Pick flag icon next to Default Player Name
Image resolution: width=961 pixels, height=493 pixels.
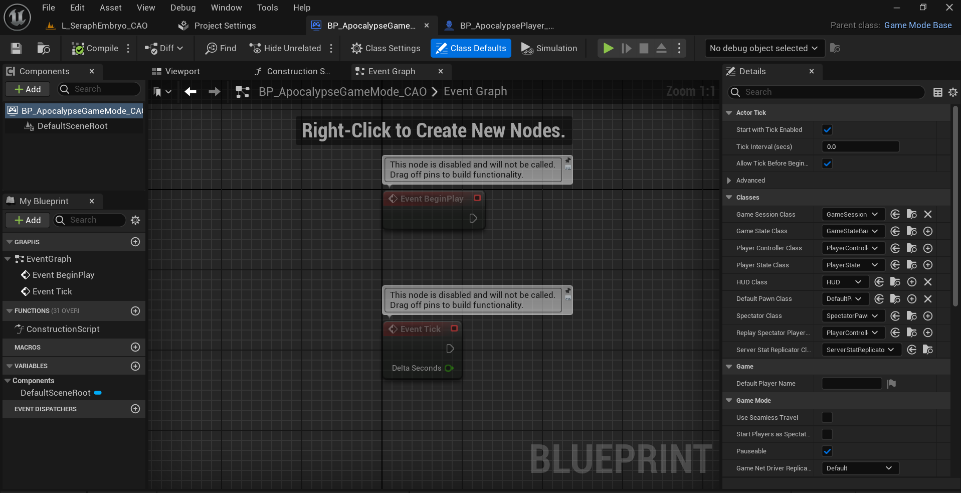coord(891,384)
